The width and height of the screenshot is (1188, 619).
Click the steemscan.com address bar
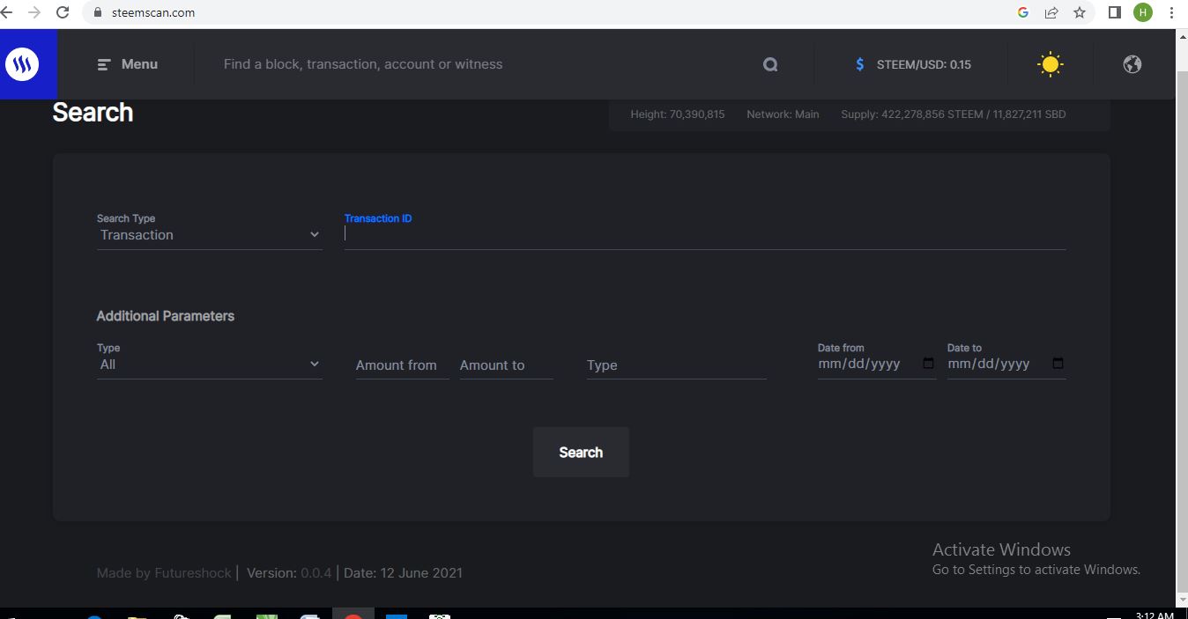pyautogui.click(x=546, y=12)
